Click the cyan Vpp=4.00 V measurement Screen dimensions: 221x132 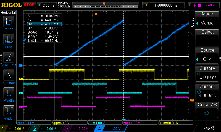tap(96, 123)
